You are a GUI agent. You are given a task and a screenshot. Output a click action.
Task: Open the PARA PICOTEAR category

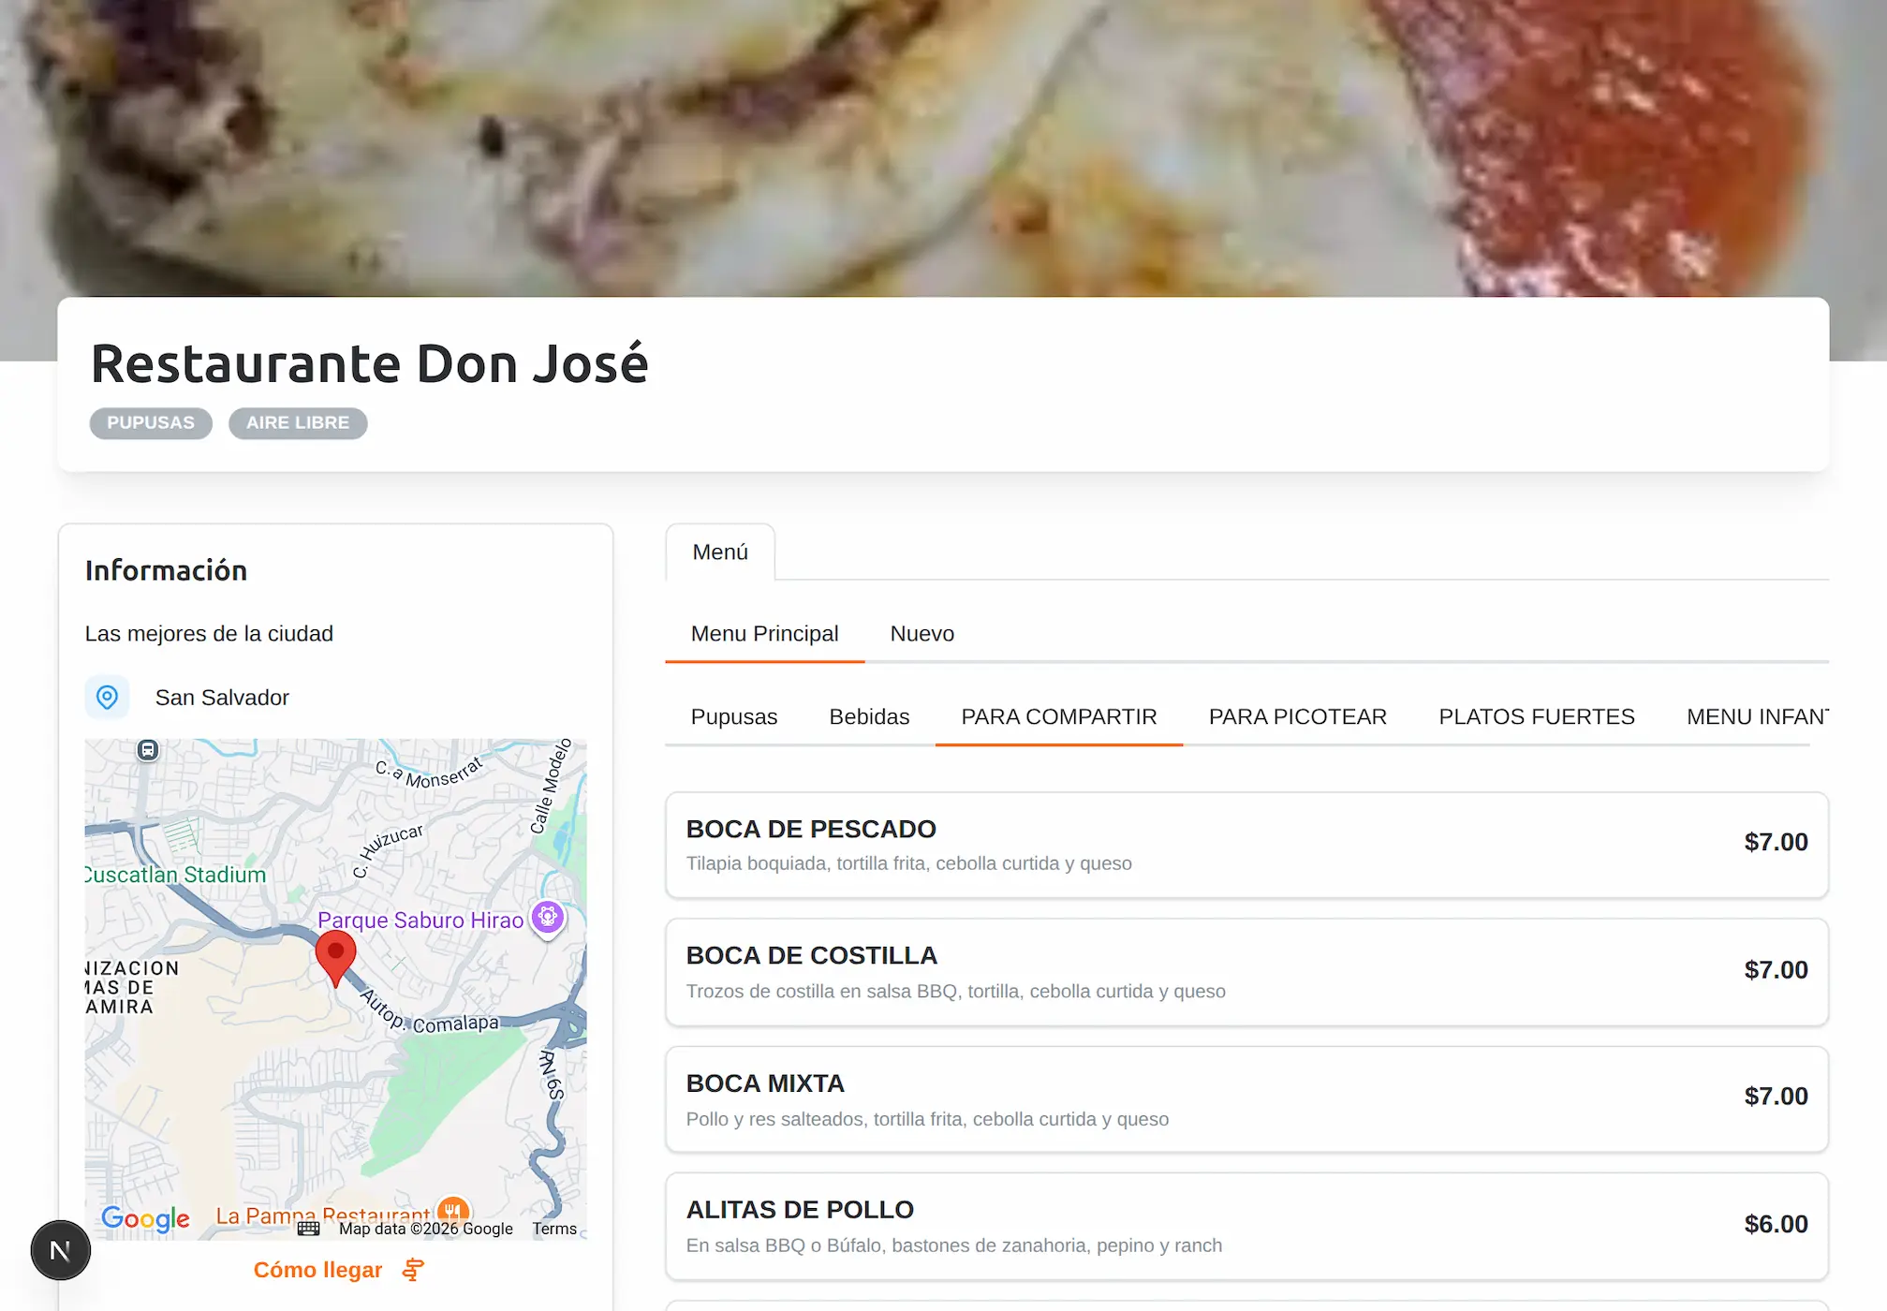click(x=1297, y=716)
